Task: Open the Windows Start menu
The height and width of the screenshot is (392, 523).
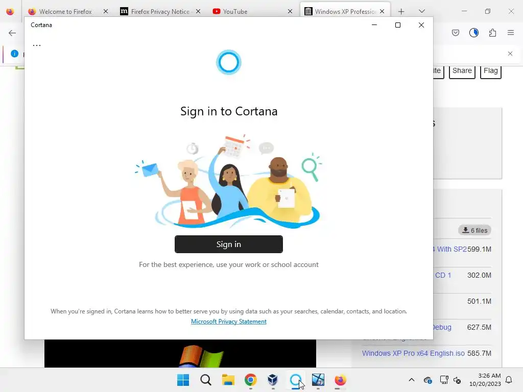Action: tap(183, 380)
